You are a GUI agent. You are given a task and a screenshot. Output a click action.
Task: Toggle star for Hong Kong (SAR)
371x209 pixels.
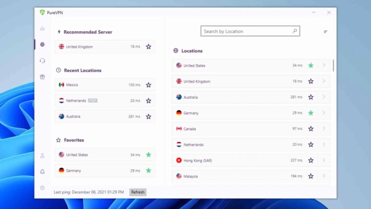click(x=310, y=160)
